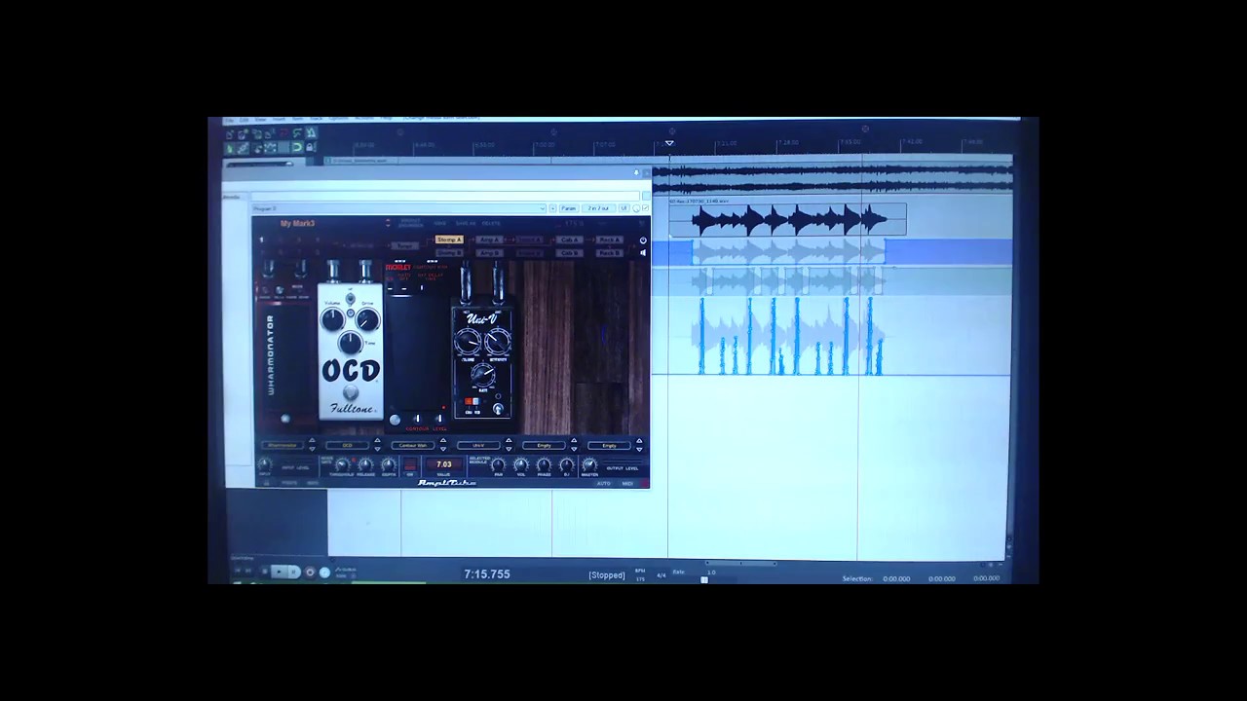Click the OCD Volume knob
1247x701 pixels.
[x=332, y=318]
